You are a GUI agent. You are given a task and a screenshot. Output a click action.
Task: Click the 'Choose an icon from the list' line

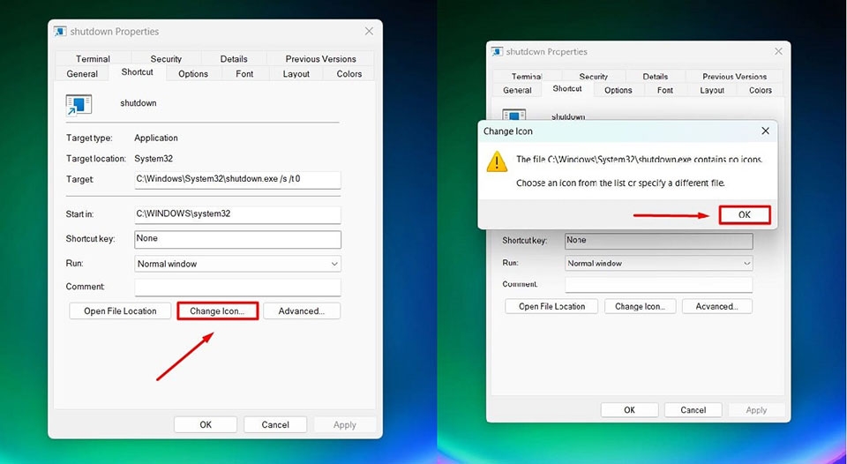pos(620,183)
